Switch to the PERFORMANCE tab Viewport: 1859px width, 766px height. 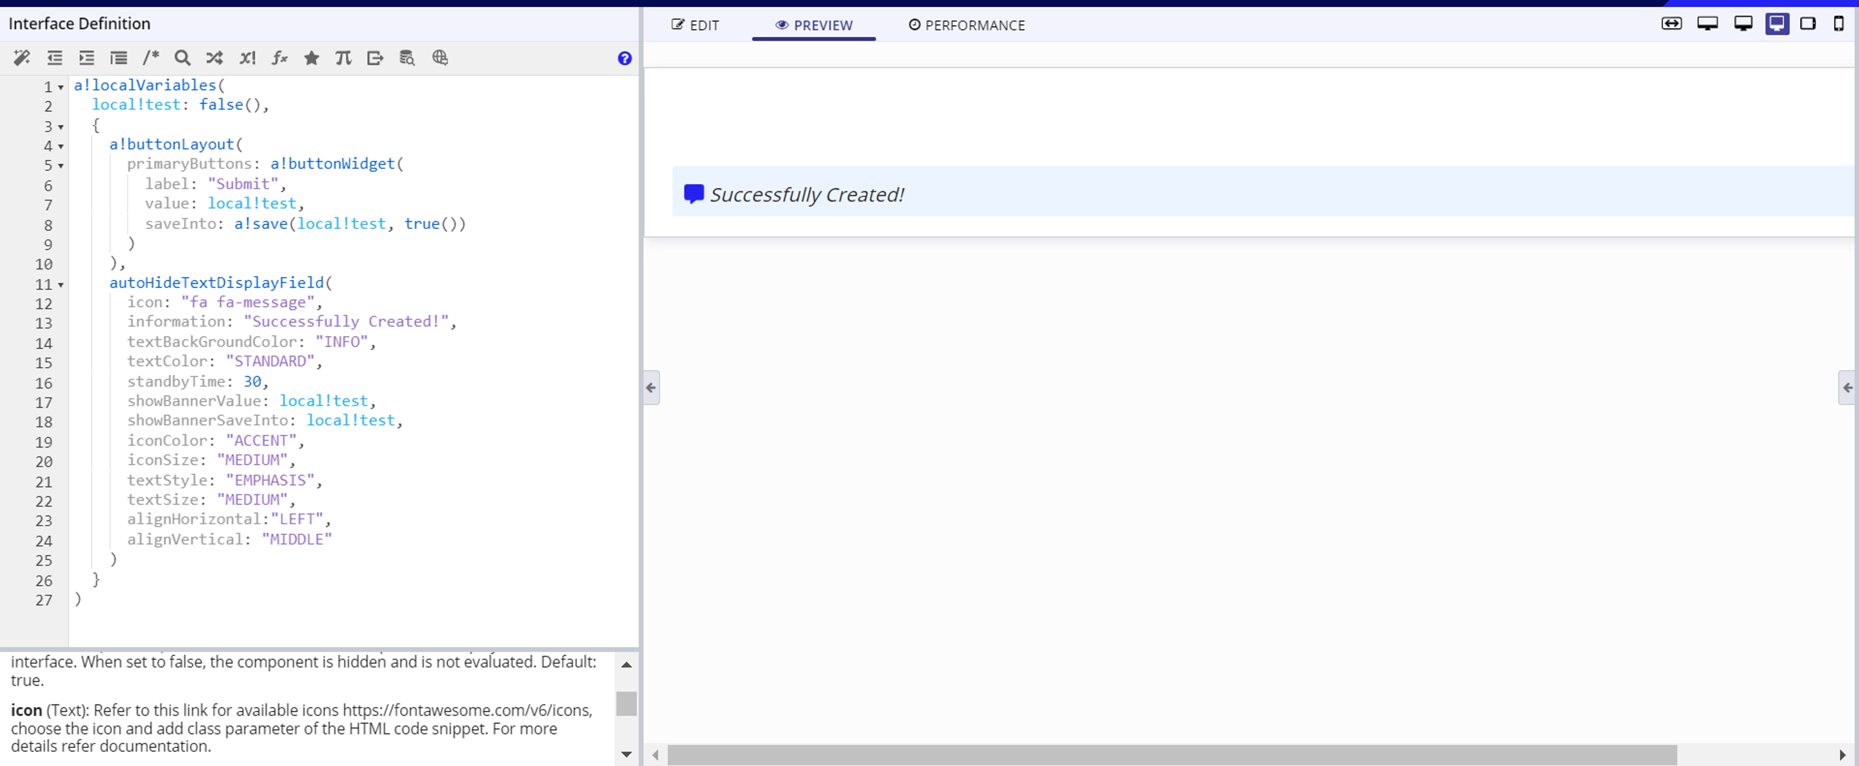tap(966, 25)
